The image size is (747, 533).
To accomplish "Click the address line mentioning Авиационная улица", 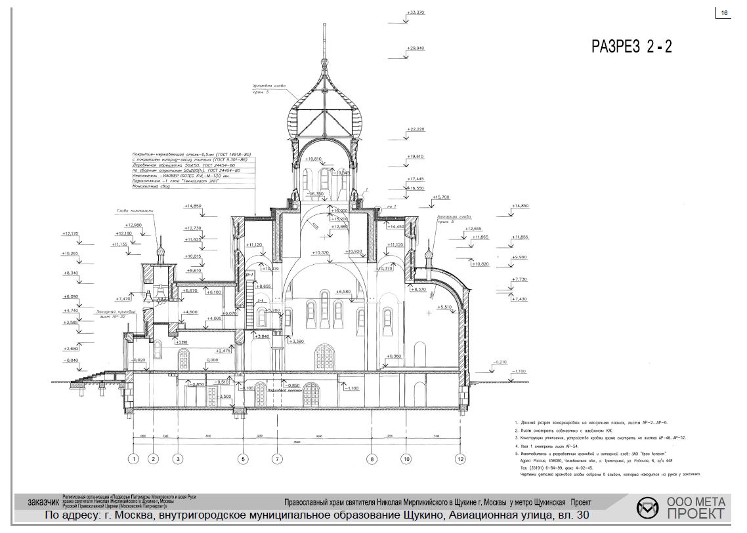I will pos(316,515).
